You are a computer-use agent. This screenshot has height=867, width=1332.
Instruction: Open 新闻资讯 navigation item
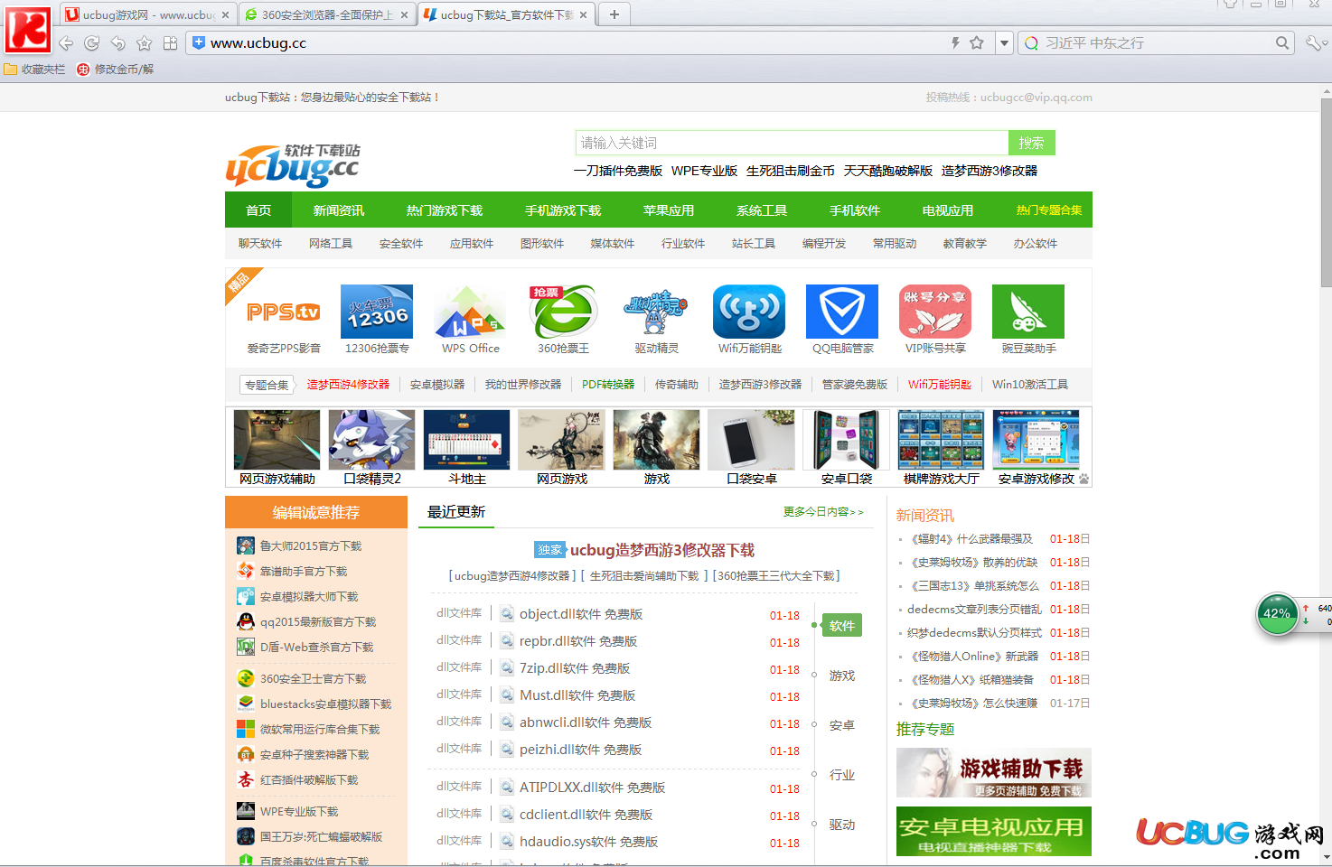point(339,210)
